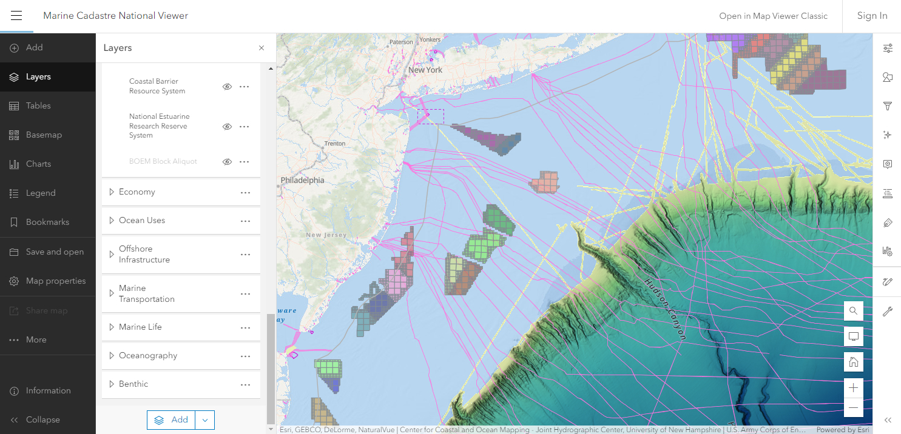Screen dimensions: 901x434
Task: Open Bookmarks in the left sidebar
Action: [47, 222]
